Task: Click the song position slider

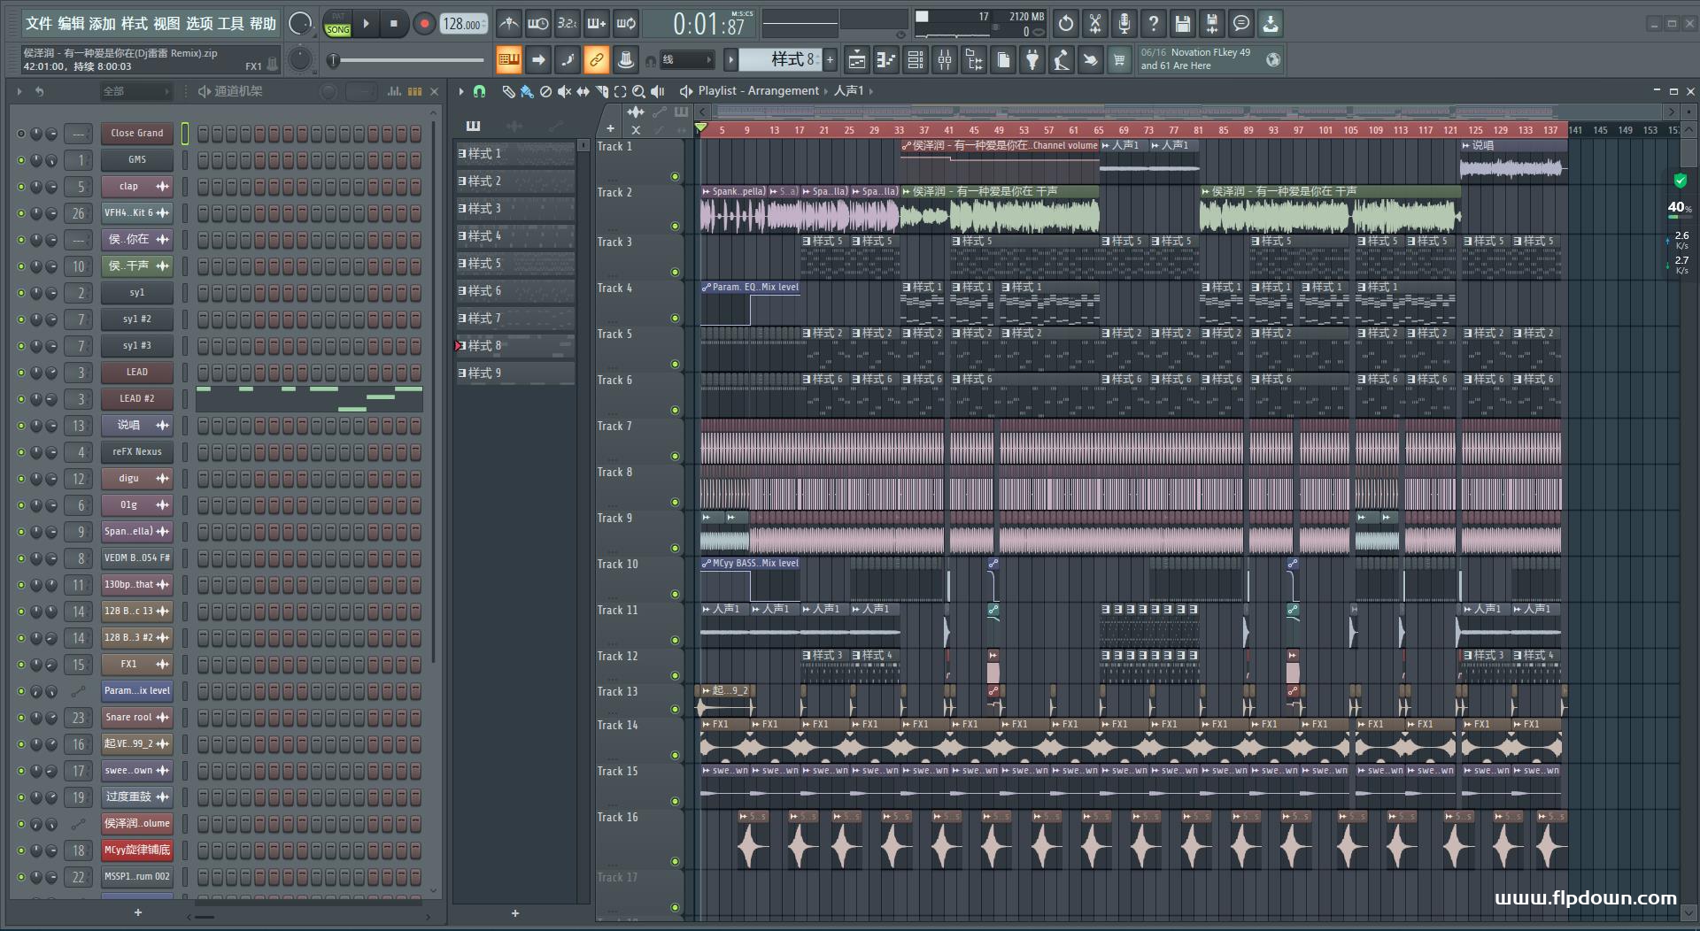Action: [x=409, y=60]
